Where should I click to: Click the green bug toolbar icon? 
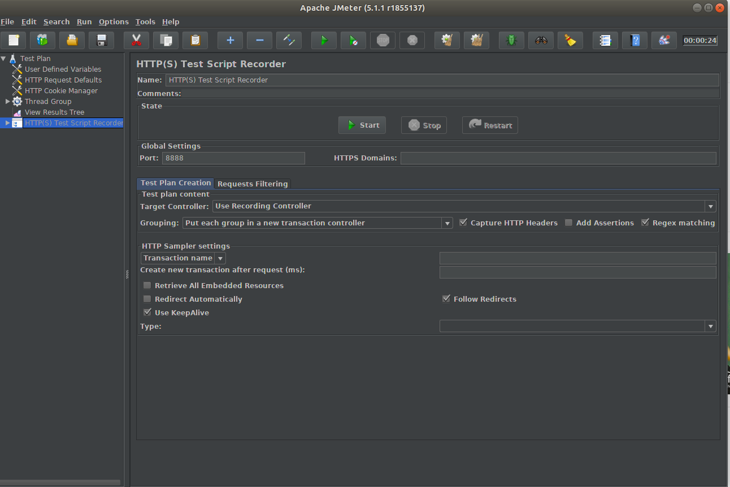511,40
